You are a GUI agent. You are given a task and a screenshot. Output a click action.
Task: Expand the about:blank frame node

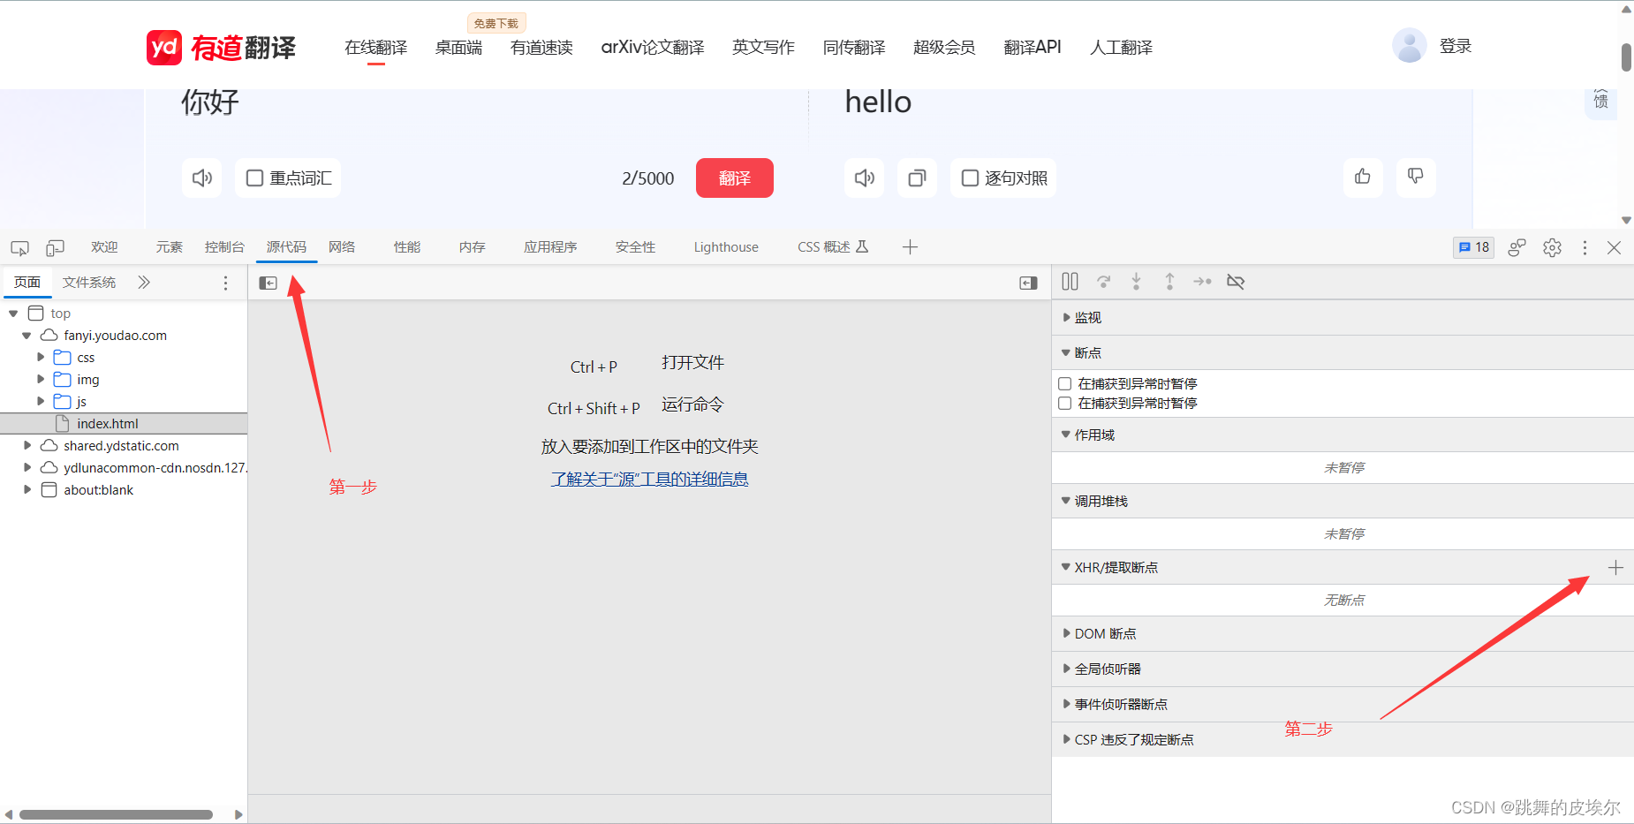point(26,490)
